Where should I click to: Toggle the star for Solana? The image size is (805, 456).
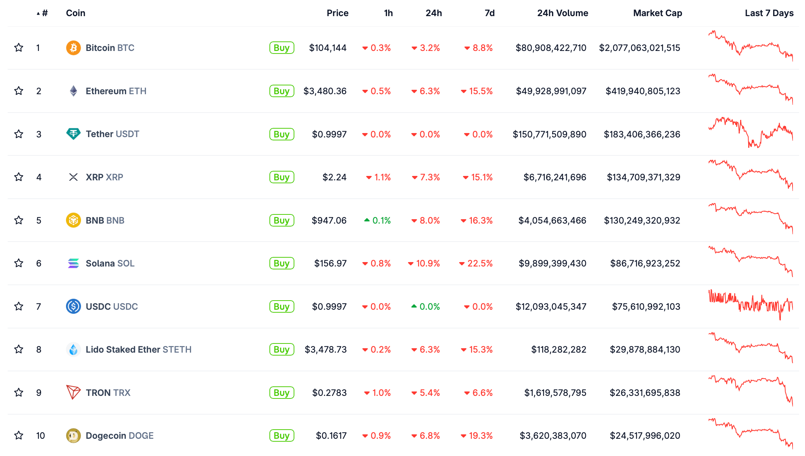point(19,263)
